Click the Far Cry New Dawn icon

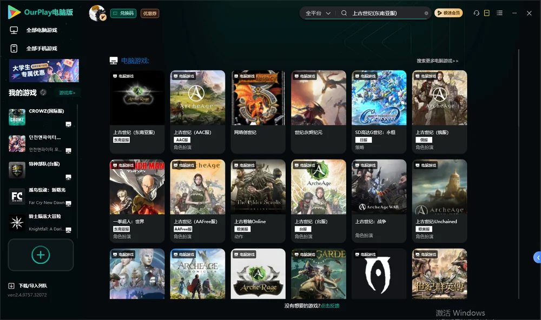17,197
